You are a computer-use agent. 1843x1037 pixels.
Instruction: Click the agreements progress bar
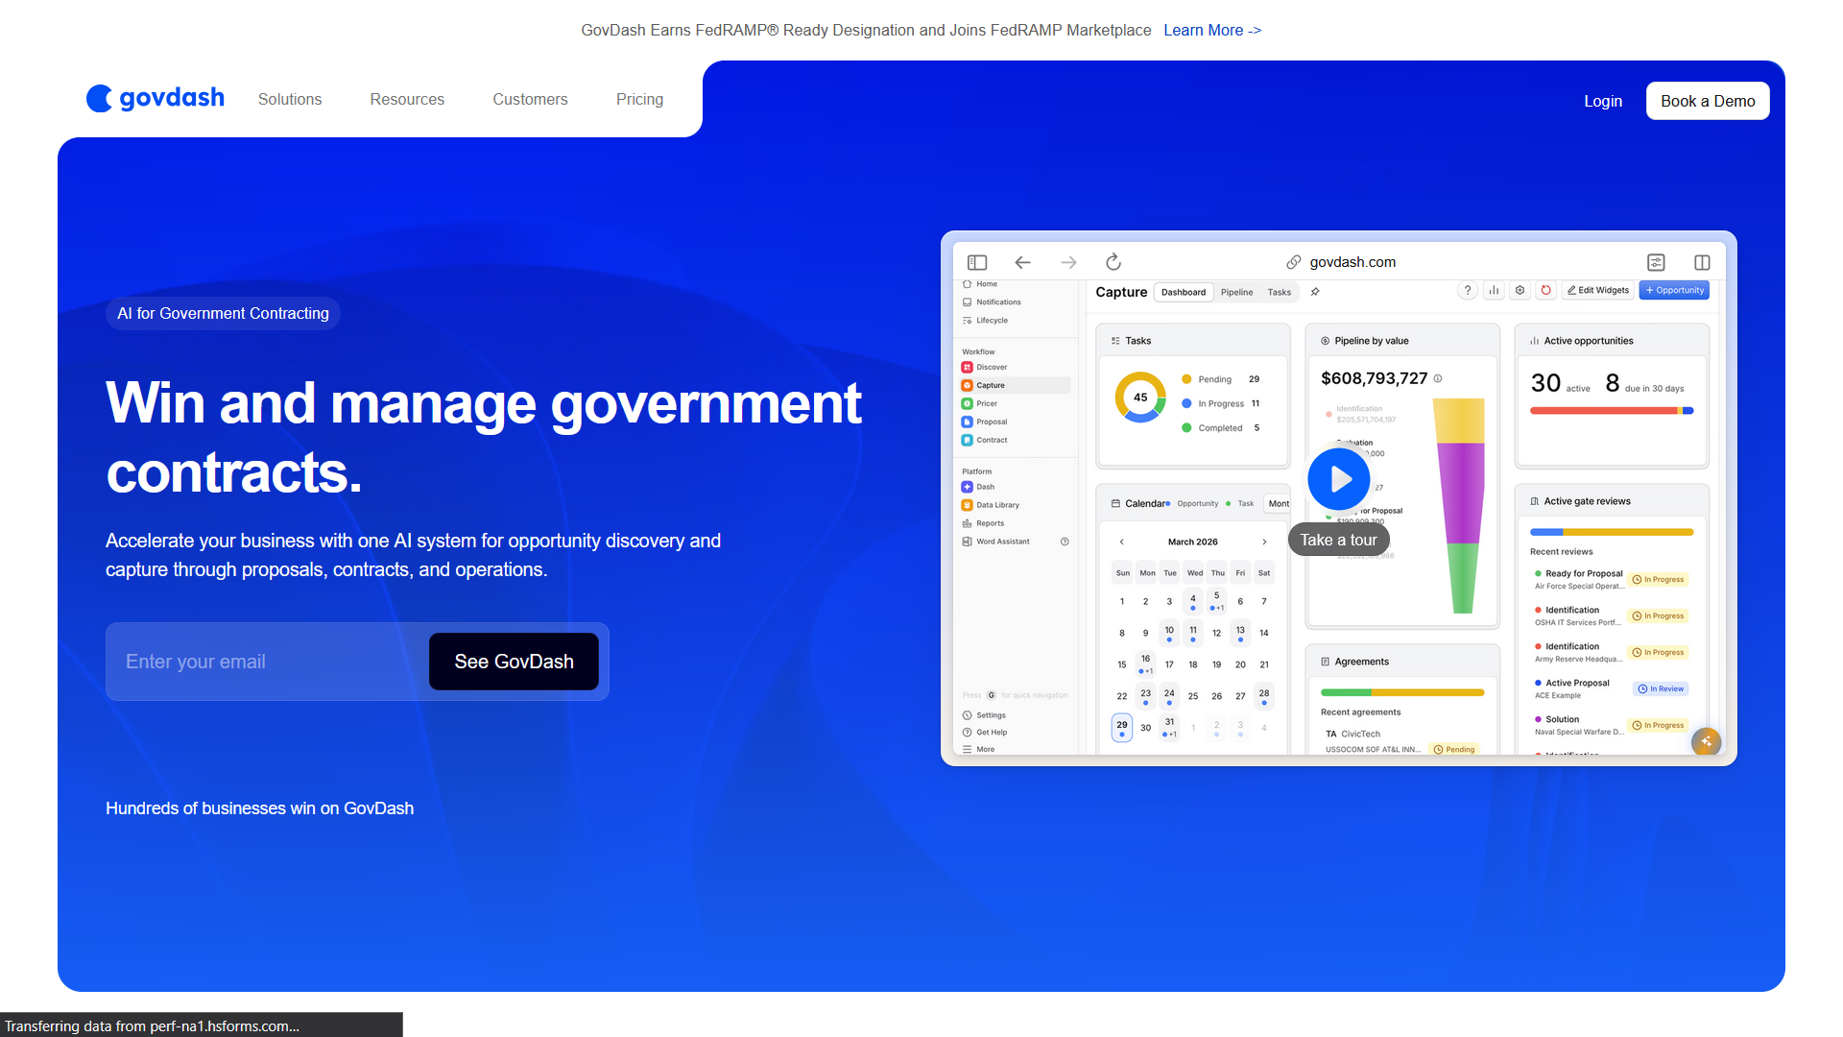pos(1402,692)
